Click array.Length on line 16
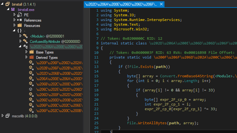237x133 pixels. click(184, 81)
